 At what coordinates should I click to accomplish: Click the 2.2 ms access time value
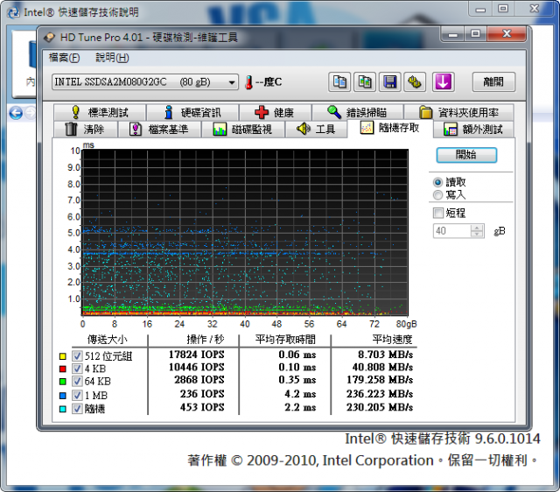300,407
